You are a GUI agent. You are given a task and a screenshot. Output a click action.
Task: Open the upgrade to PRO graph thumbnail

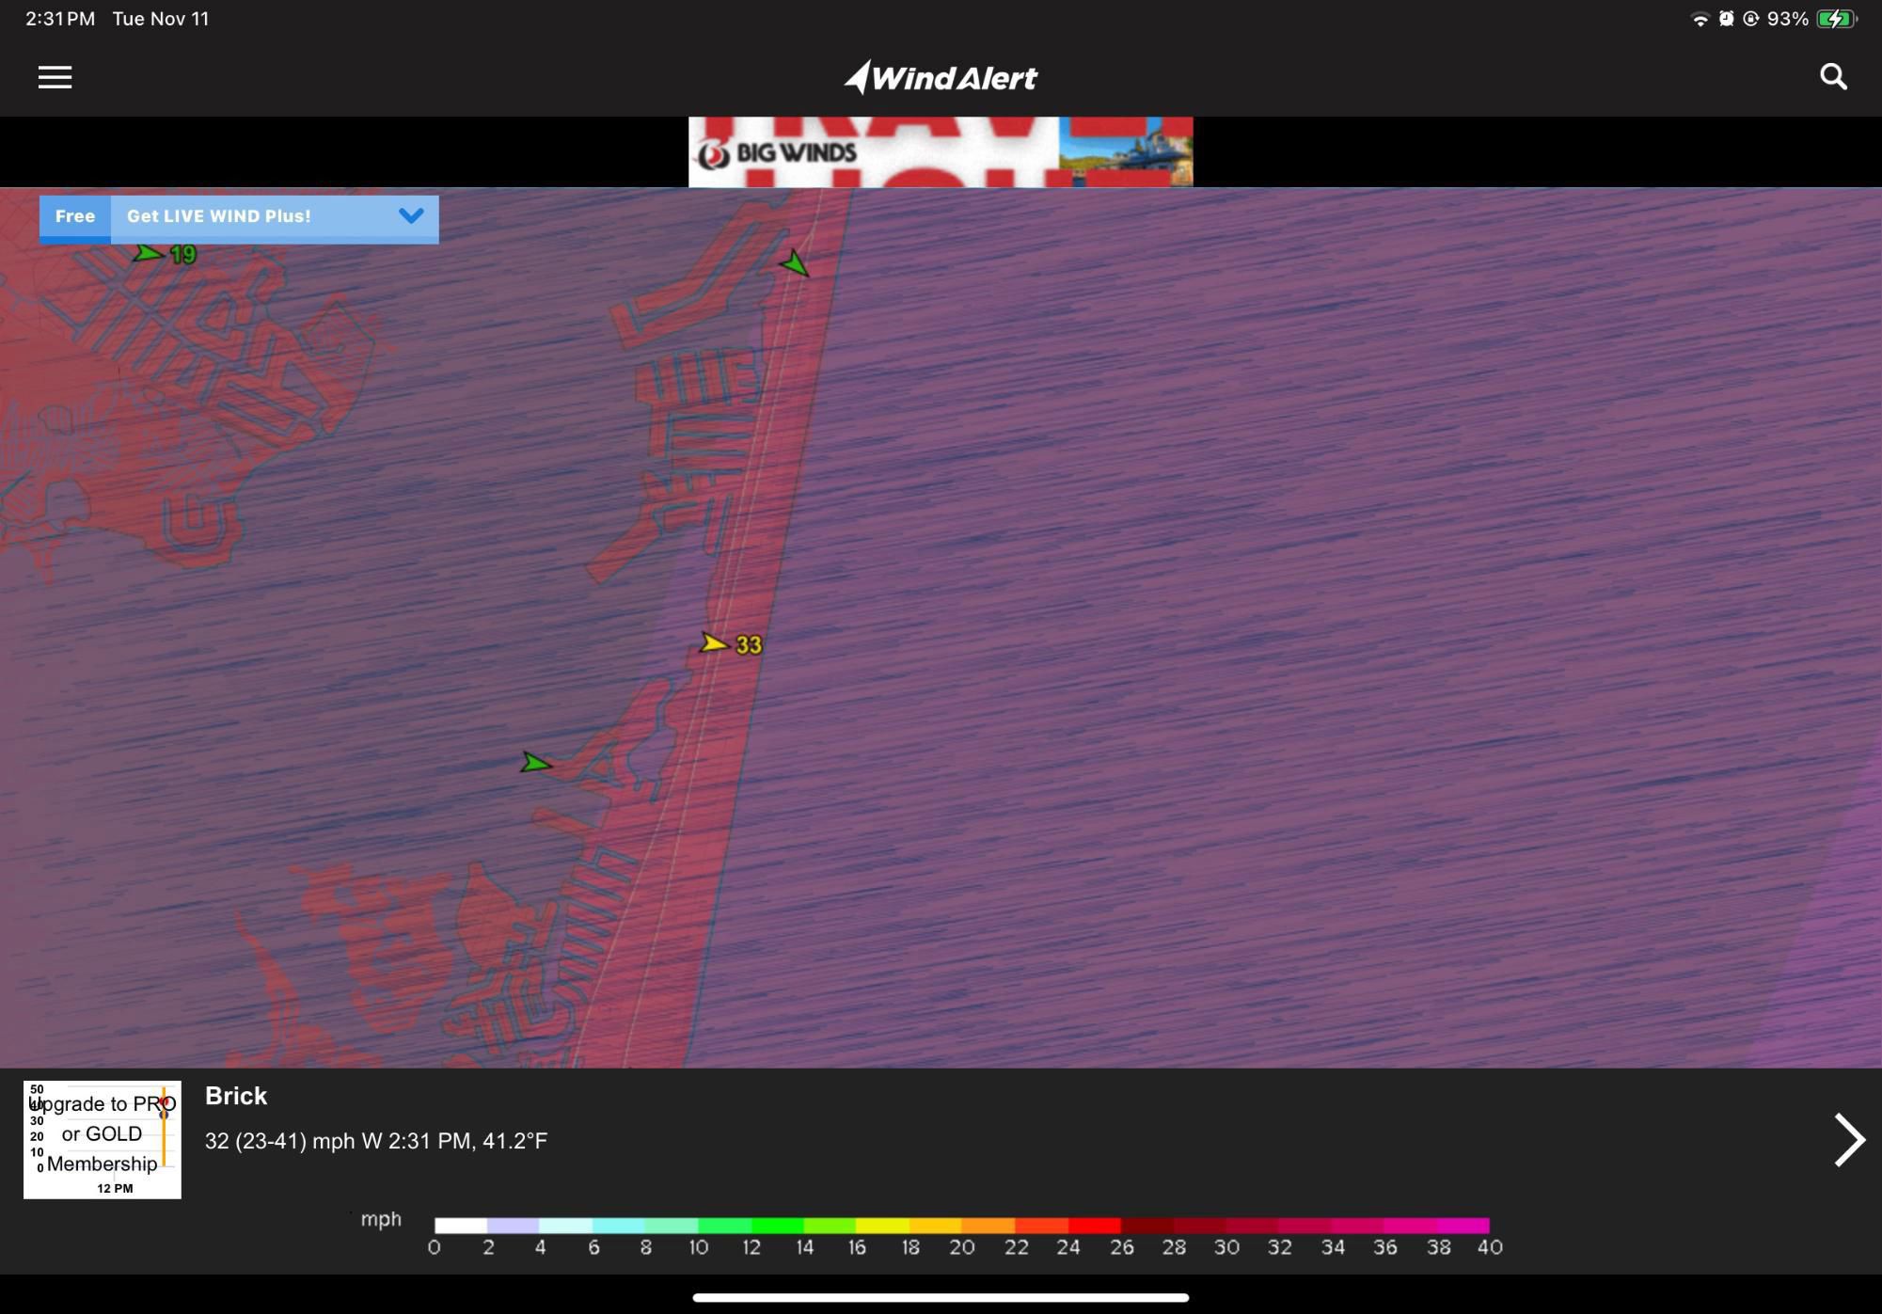[102, 1139]
